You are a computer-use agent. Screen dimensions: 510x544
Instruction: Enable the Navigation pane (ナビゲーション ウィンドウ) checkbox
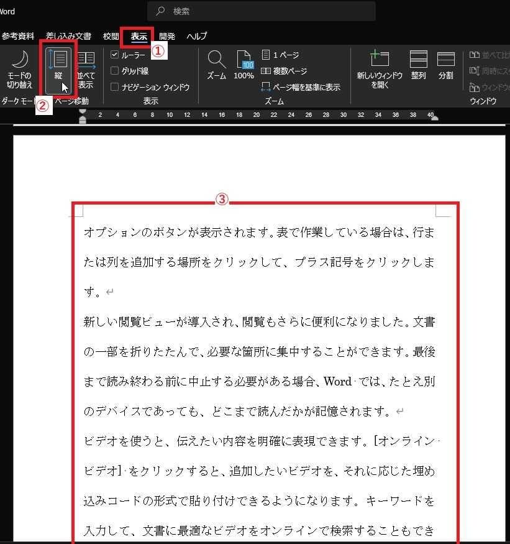click(x=114, y=87)
